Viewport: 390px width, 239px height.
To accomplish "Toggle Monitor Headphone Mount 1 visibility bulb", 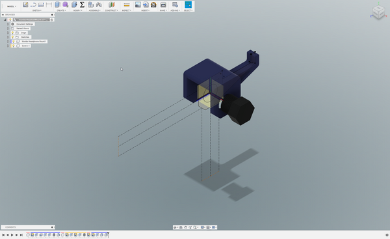I will click(14, 42).
